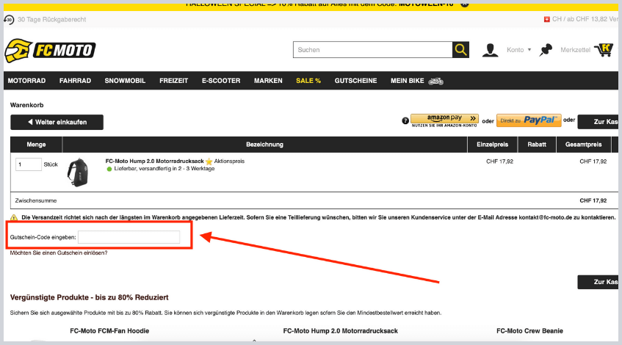Click the Gesamtpreis column header

(584, 145)
